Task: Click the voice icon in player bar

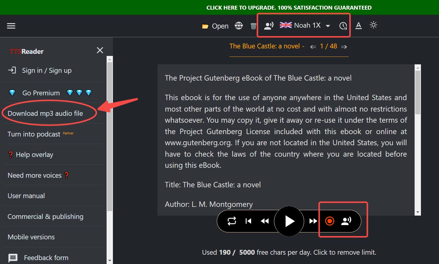Action: (346, 221)
